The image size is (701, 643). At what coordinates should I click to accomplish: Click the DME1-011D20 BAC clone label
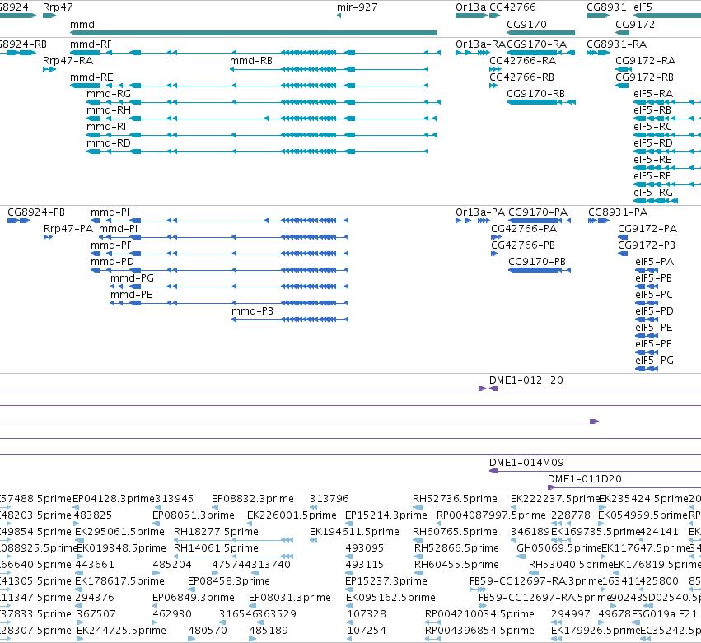tap(585, 479)
